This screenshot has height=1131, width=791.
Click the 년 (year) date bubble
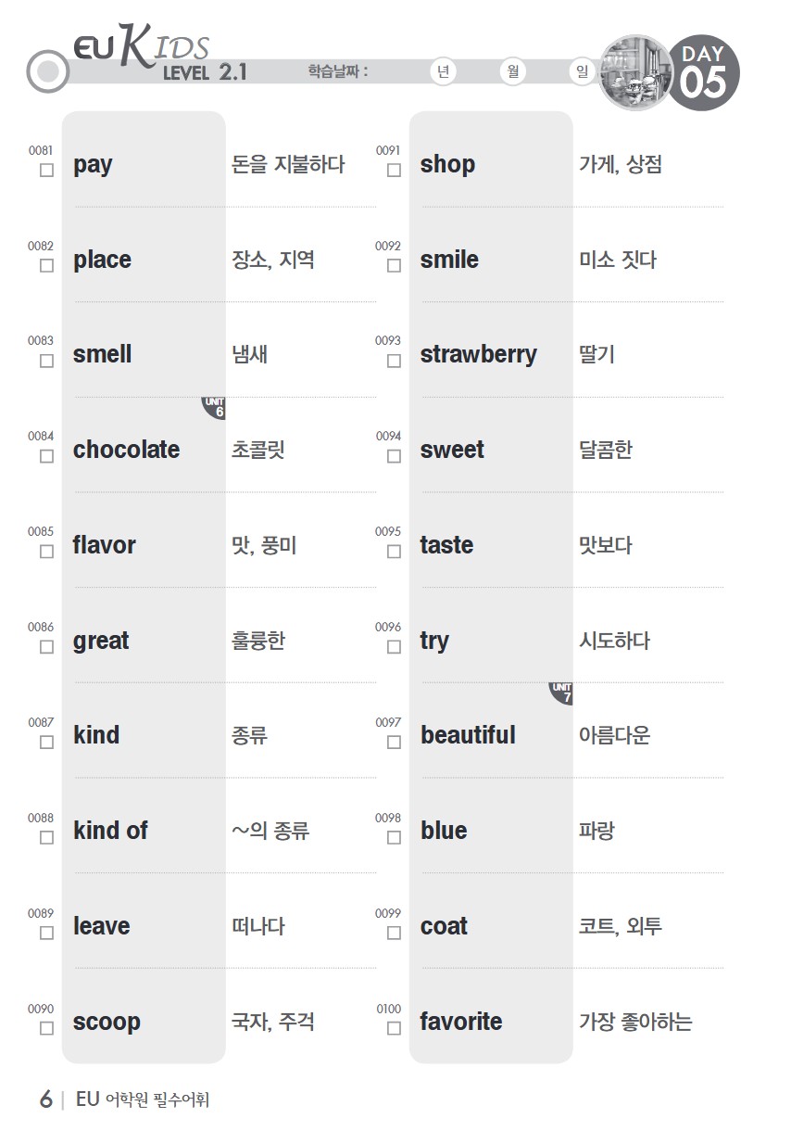(445, 72)
